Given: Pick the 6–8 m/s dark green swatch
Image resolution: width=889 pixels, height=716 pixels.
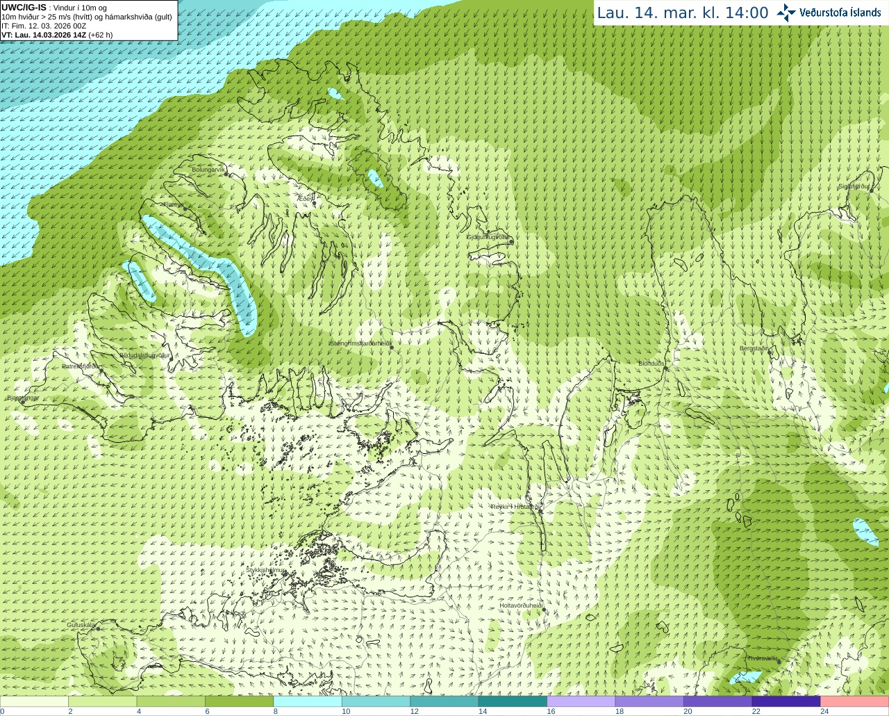Looking at the screenshot, I should pos(239,701).
